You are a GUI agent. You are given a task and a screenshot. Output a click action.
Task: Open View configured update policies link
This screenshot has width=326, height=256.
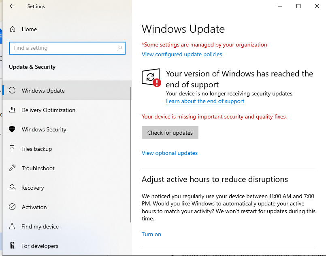coord(182,55)
